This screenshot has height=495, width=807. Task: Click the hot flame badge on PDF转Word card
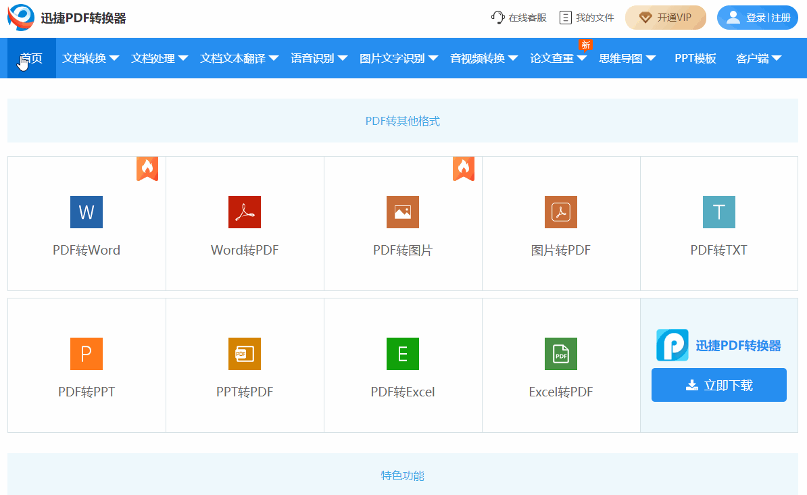pos(147,169)
